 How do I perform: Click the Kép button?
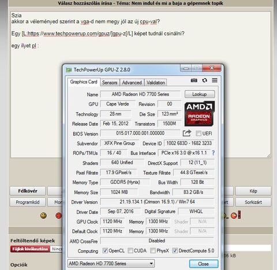coord(253,191)
